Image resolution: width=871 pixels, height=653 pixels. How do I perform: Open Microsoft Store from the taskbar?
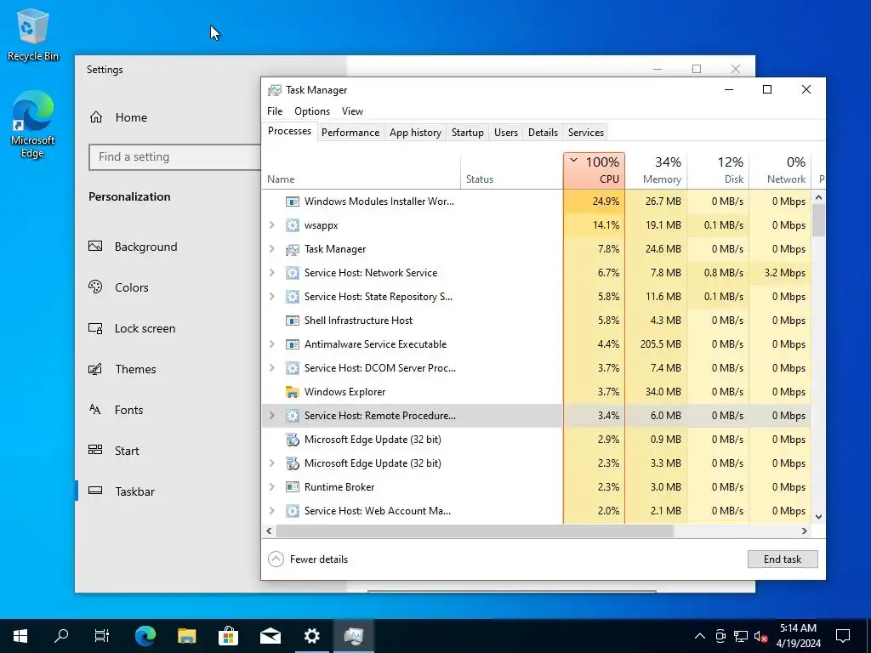[228, 636]
